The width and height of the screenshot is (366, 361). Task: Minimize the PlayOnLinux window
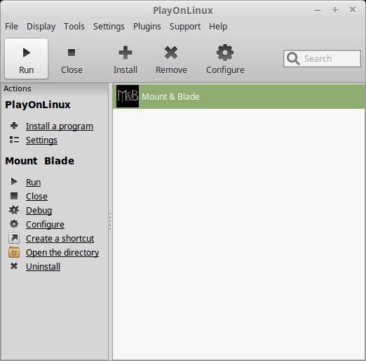point(318,11)
